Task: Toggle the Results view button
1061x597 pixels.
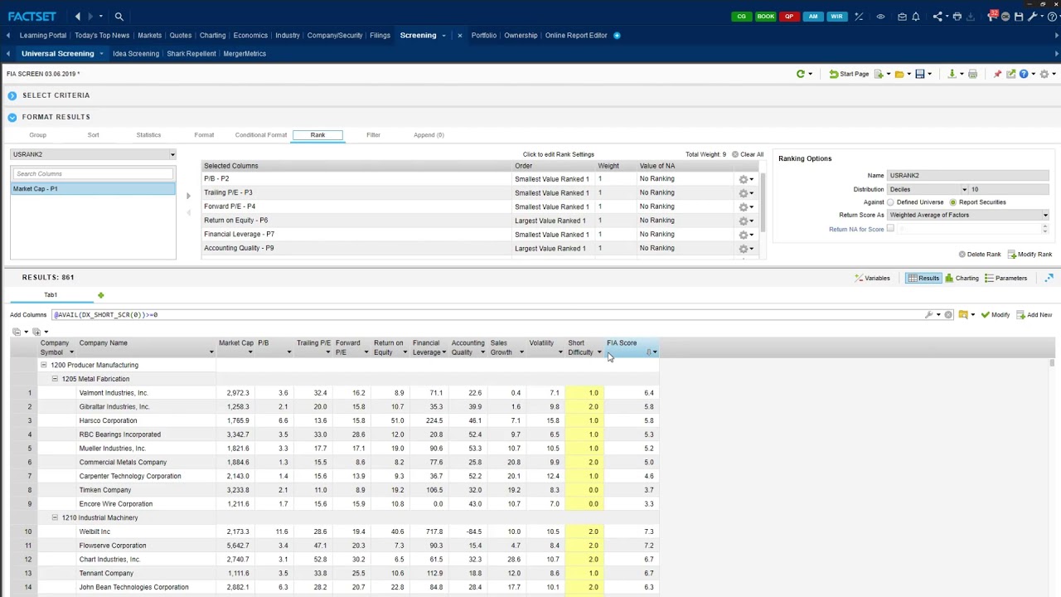Action: click(x=923, y=279)
